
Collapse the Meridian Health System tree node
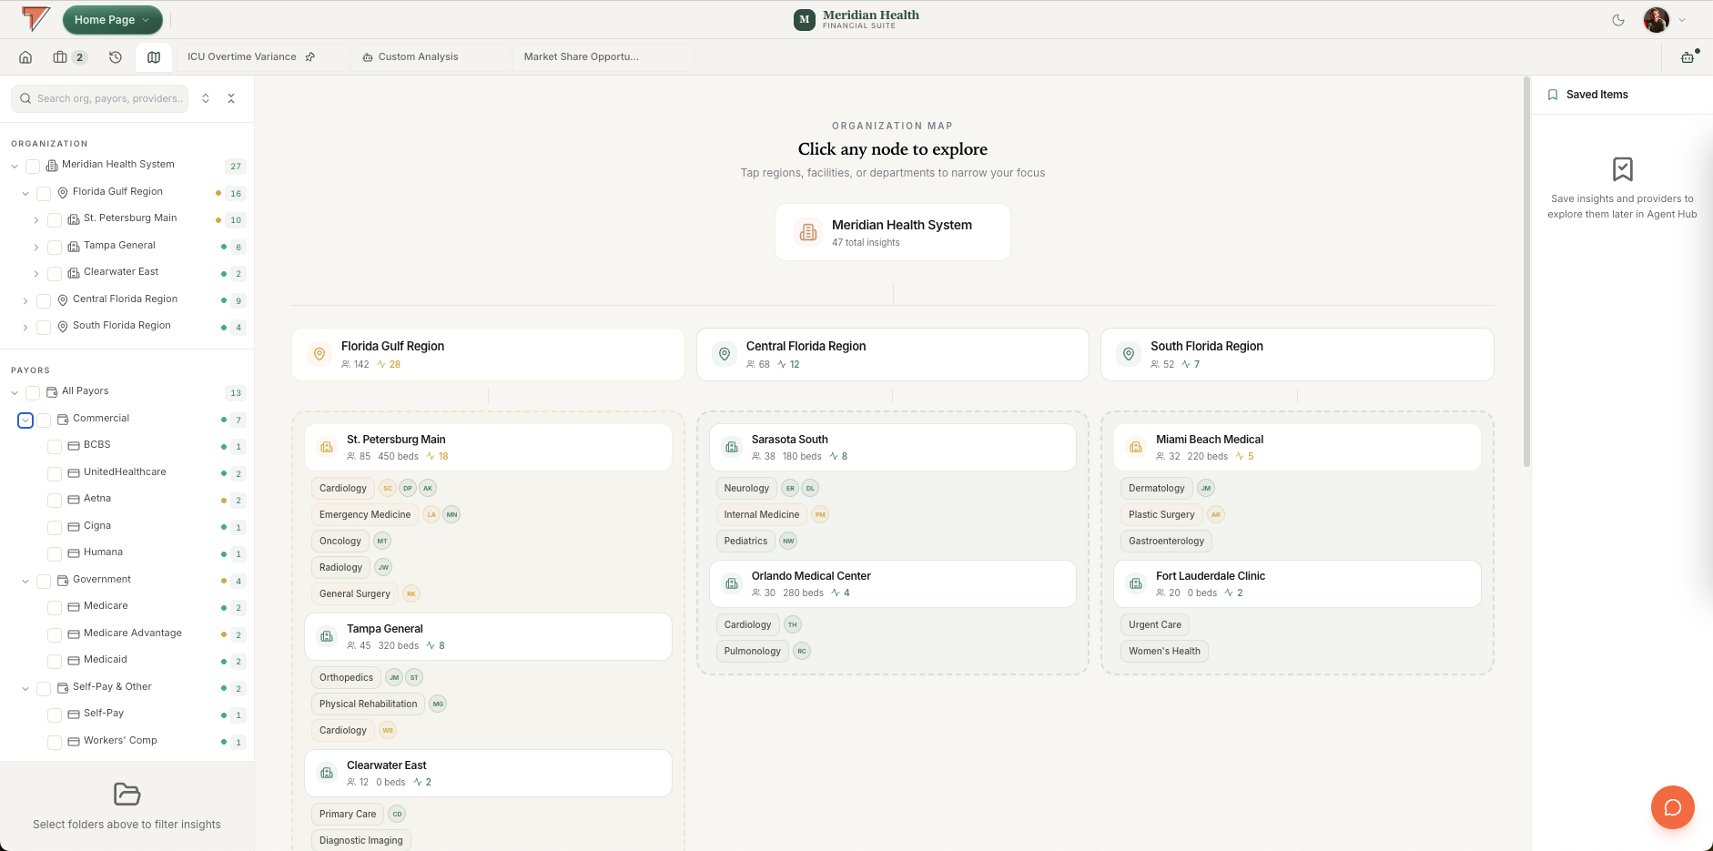[x=15, y=166]
